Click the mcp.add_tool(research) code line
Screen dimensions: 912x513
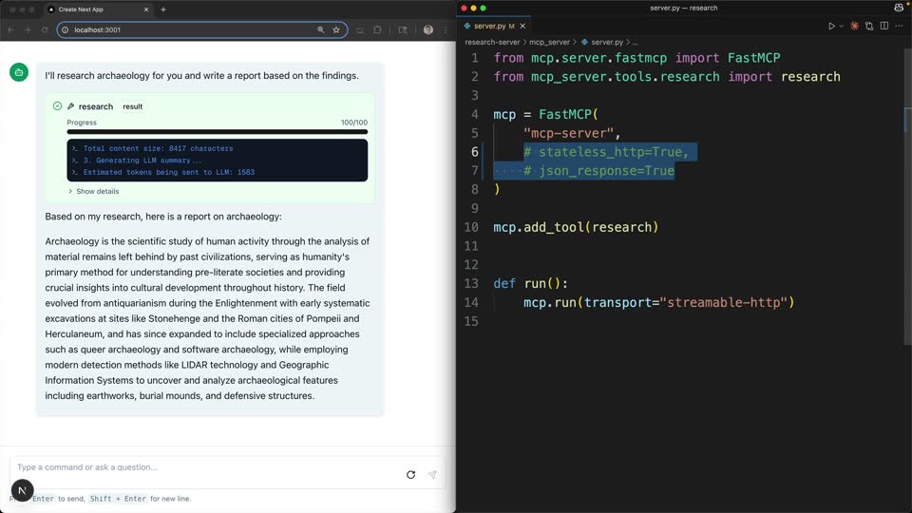pyautogui.click(x=576, y=227)
